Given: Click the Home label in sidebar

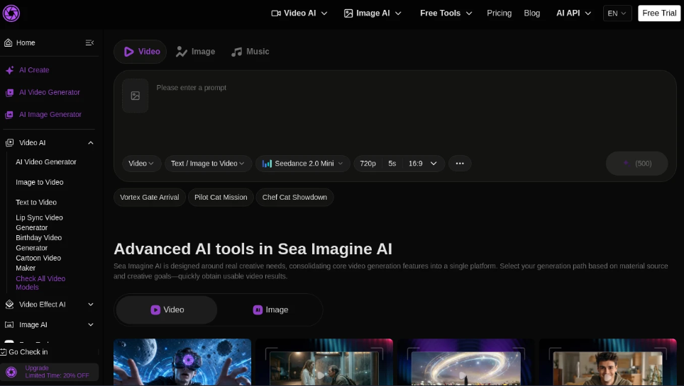Looking at the screenshot, I should [26, 42].
